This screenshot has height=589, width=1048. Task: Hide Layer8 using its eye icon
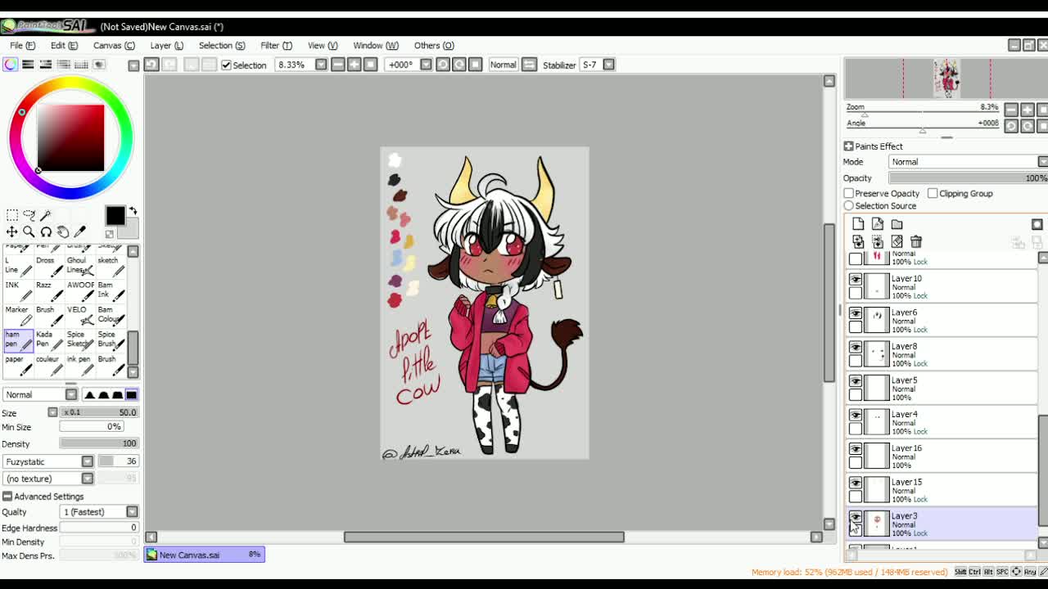pyautogui.click(x=856, y=348)
